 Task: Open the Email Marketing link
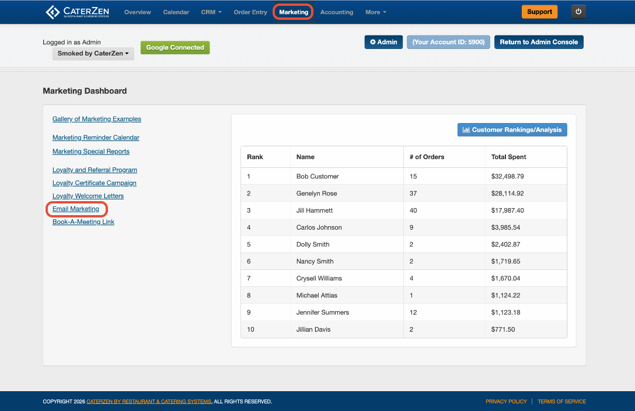tap(76, 209)
